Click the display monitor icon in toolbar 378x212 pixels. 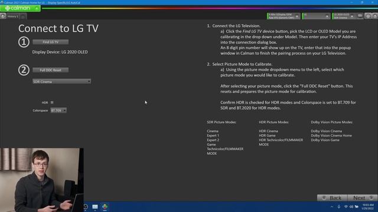(360, 16)
